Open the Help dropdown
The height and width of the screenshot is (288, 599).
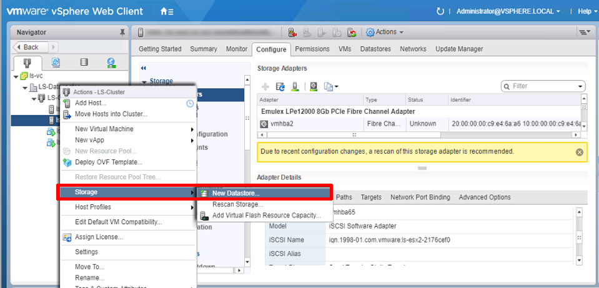click(x=587, y=11)
